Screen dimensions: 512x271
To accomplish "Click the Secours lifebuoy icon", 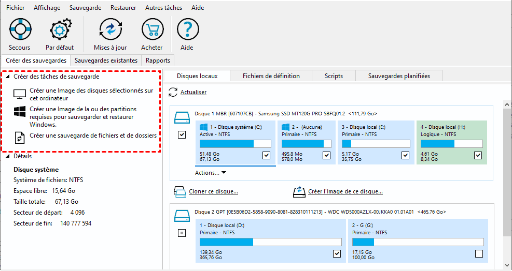I will (20, 30).
